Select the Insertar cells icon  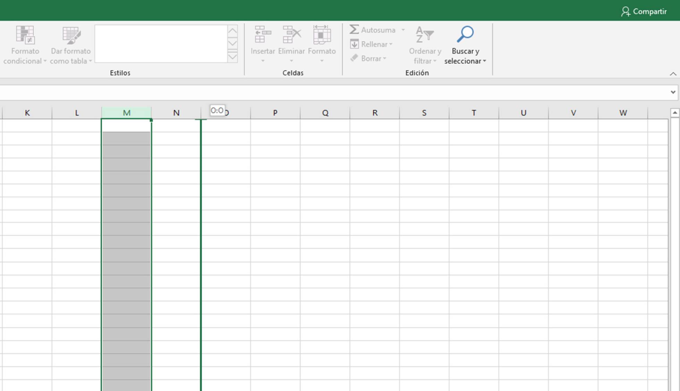pyautogui.click(x=262, y=35)
